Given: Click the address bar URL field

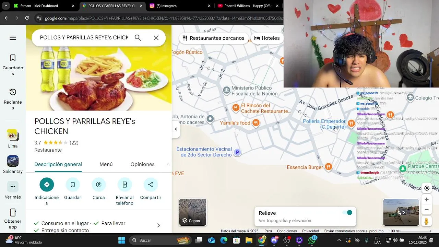Looking at the screenshot, I should tap(163, 18).
